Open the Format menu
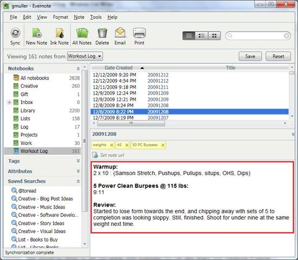Viewport: 298px width, 260px height. pyautogui.click(x=61, y=17)
